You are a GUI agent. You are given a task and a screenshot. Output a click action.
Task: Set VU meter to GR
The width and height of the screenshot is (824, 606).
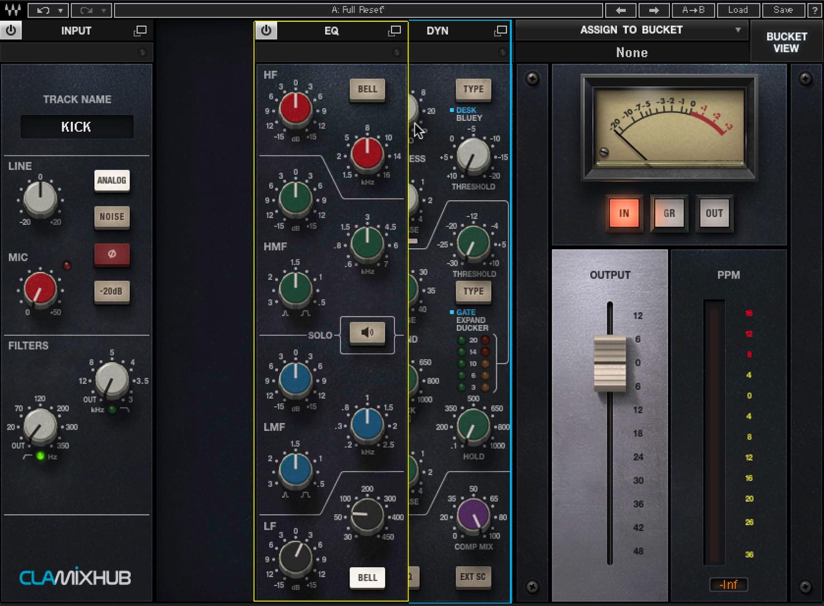click(x=669, y=213)
